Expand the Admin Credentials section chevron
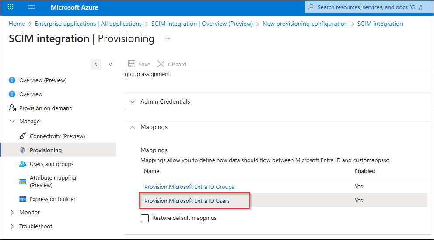This screenshot has width=434, height=240. click(133, 102)
